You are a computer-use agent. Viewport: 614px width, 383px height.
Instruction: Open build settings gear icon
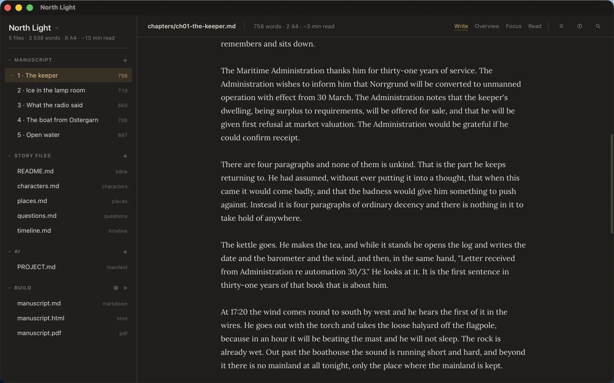tap(116, 288)
